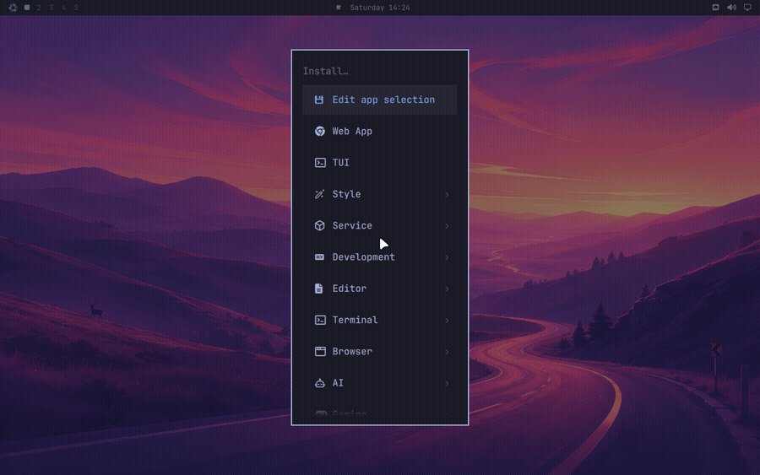
Task: Switch to workspace 2
Action: 39,8
